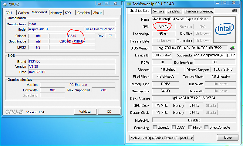Click the Chipset value GS45
243x146 pixels.
pos(72,36)
